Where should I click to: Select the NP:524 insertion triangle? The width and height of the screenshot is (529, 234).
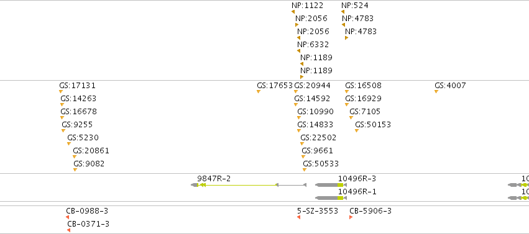click(343, 12)
